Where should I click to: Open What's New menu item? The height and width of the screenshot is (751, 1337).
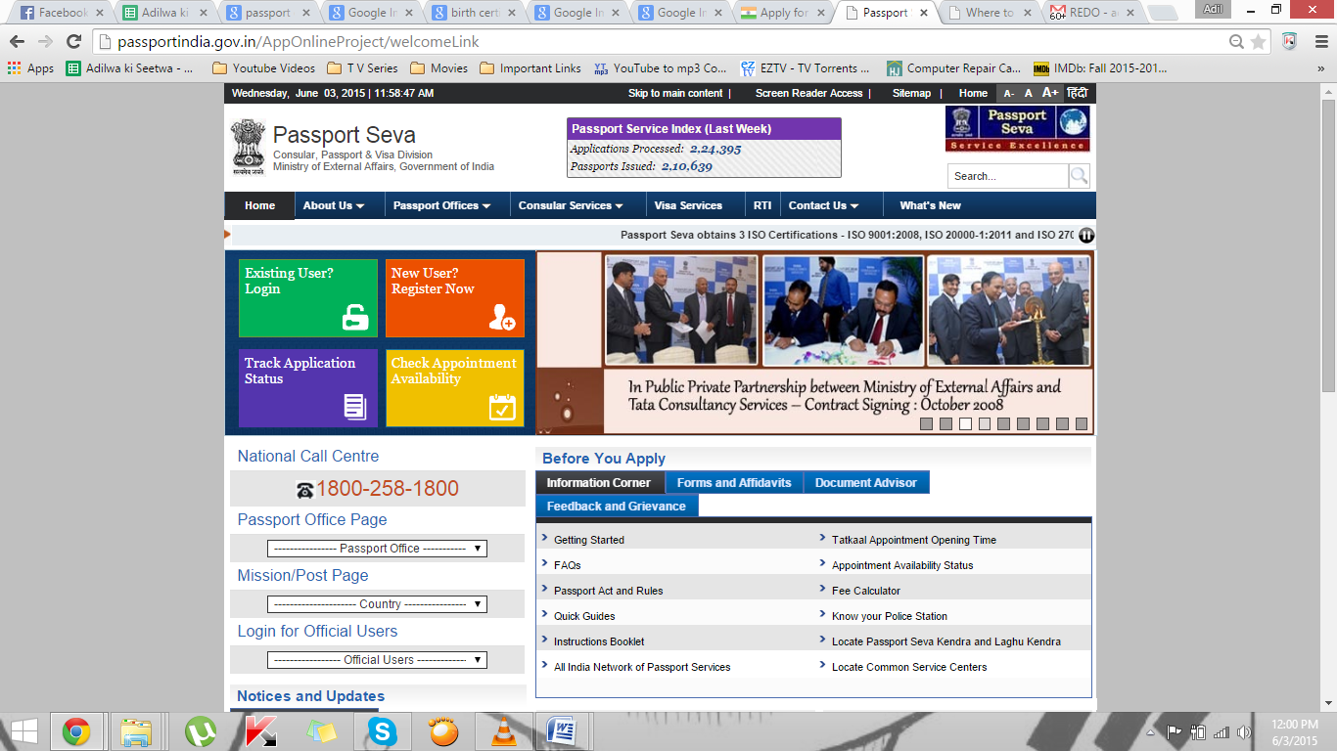[930, 205]
